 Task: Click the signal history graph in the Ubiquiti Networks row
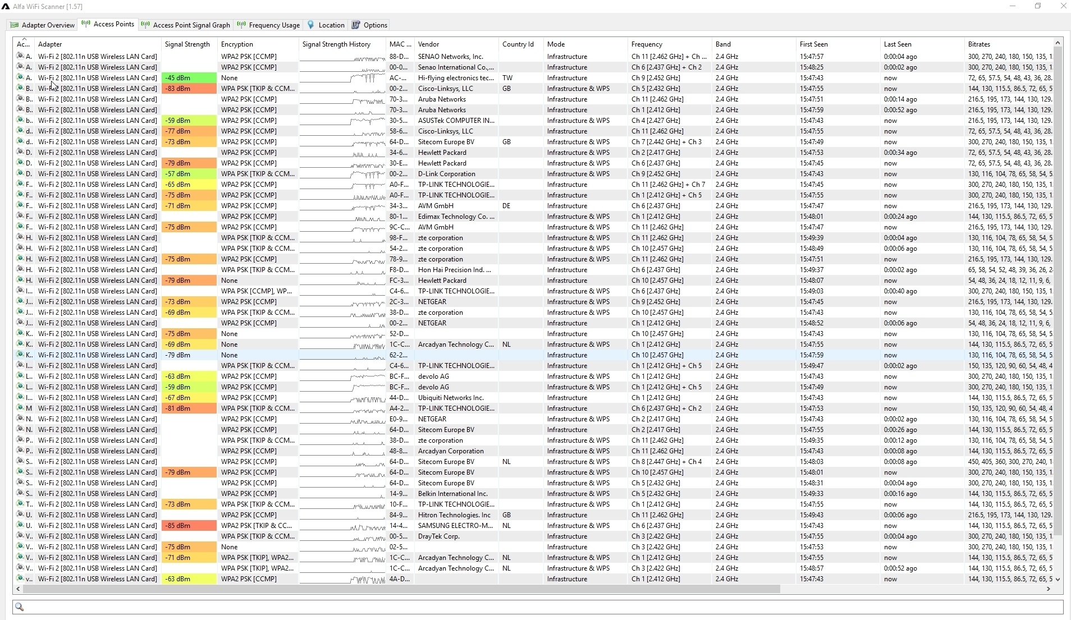pos(342,397)
